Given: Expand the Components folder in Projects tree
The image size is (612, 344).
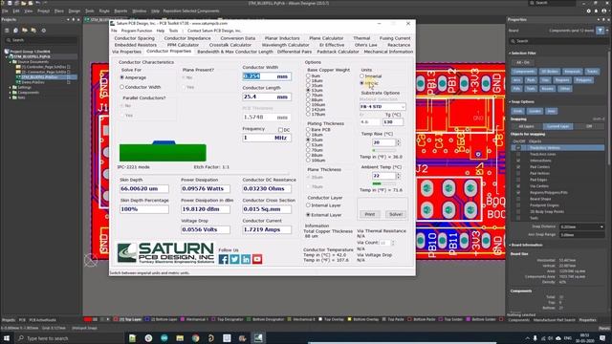Looking at the screenshot, I should click(11, 93).
